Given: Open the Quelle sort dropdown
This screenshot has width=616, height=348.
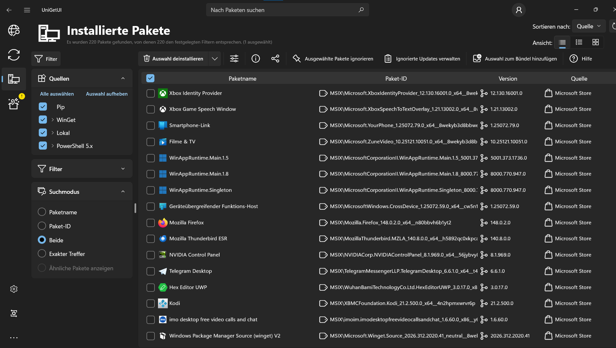Looking at the screenshot, I should [x=589, y=26].
